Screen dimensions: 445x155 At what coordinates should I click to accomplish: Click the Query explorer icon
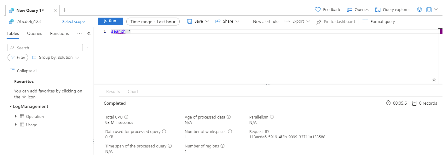[378, 10]
